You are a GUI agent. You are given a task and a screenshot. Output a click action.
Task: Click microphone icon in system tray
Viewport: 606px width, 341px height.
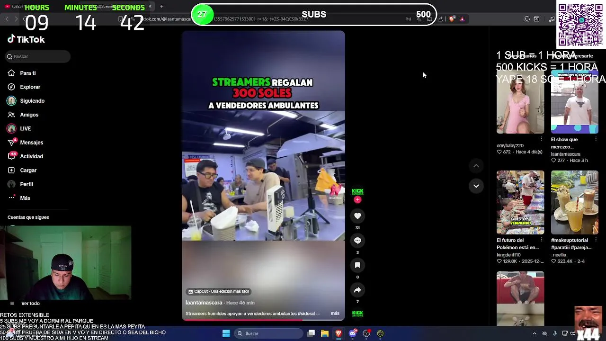pyautogui.click(x=555, y=333)
